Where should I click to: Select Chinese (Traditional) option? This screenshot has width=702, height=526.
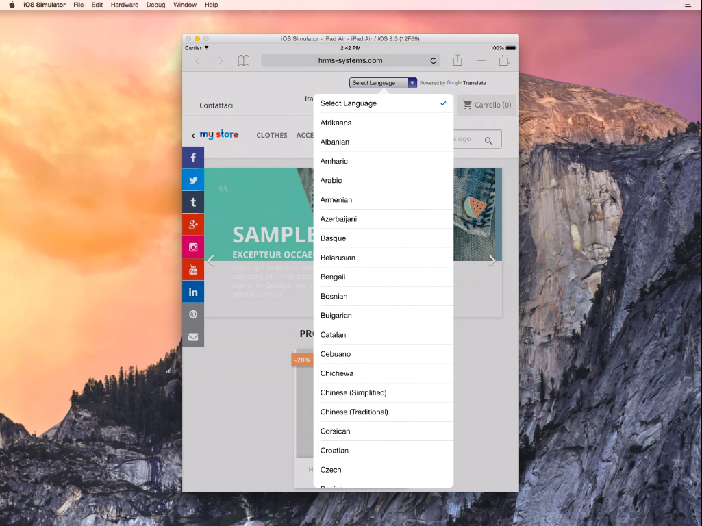click(x=384, y=412)
